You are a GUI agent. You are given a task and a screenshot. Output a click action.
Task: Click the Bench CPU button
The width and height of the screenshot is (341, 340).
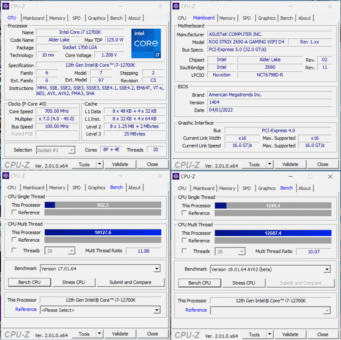[29, 282]
